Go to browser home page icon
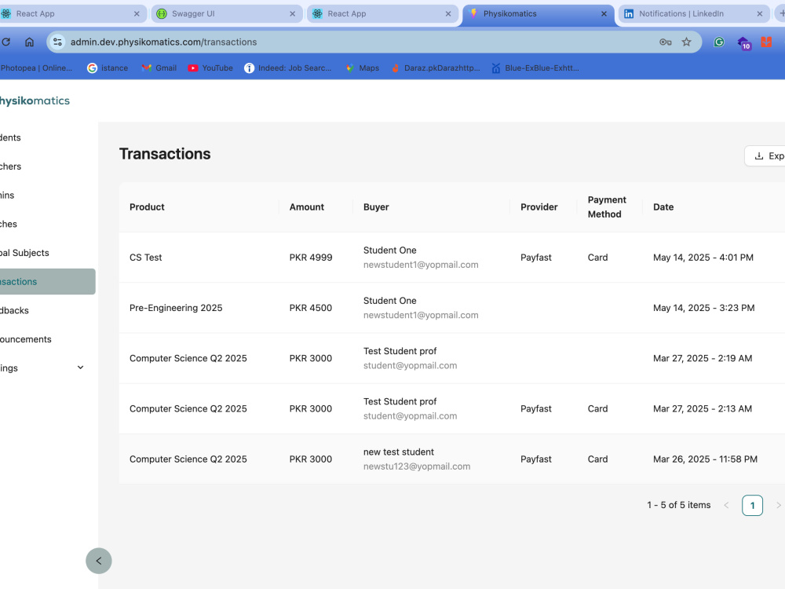The height and width of the screenshot is (589, 785). 30,42
